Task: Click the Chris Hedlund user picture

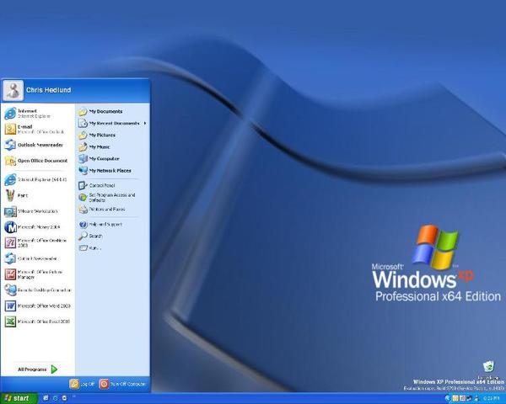Action: pos(13,91)
